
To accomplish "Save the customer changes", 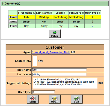I will click(77, 99).
